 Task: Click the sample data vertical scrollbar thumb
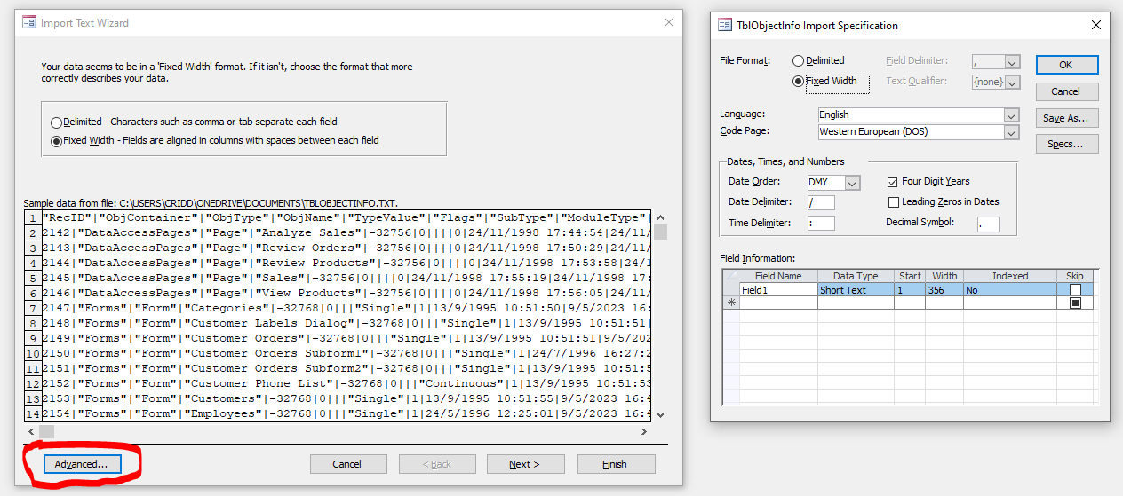(x=661, y=232)
